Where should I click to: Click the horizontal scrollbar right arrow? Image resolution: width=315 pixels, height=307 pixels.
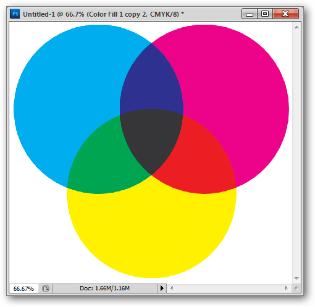(x=286, y=288)
